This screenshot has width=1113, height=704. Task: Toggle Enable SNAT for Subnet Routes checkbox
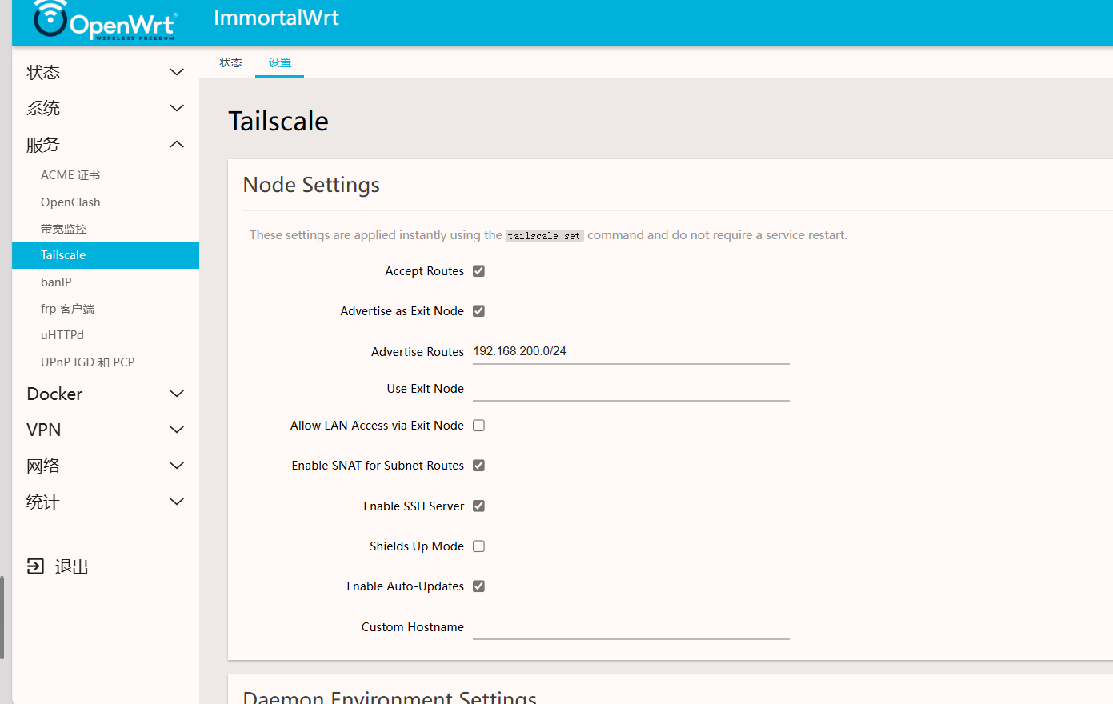tap(478, 466)
